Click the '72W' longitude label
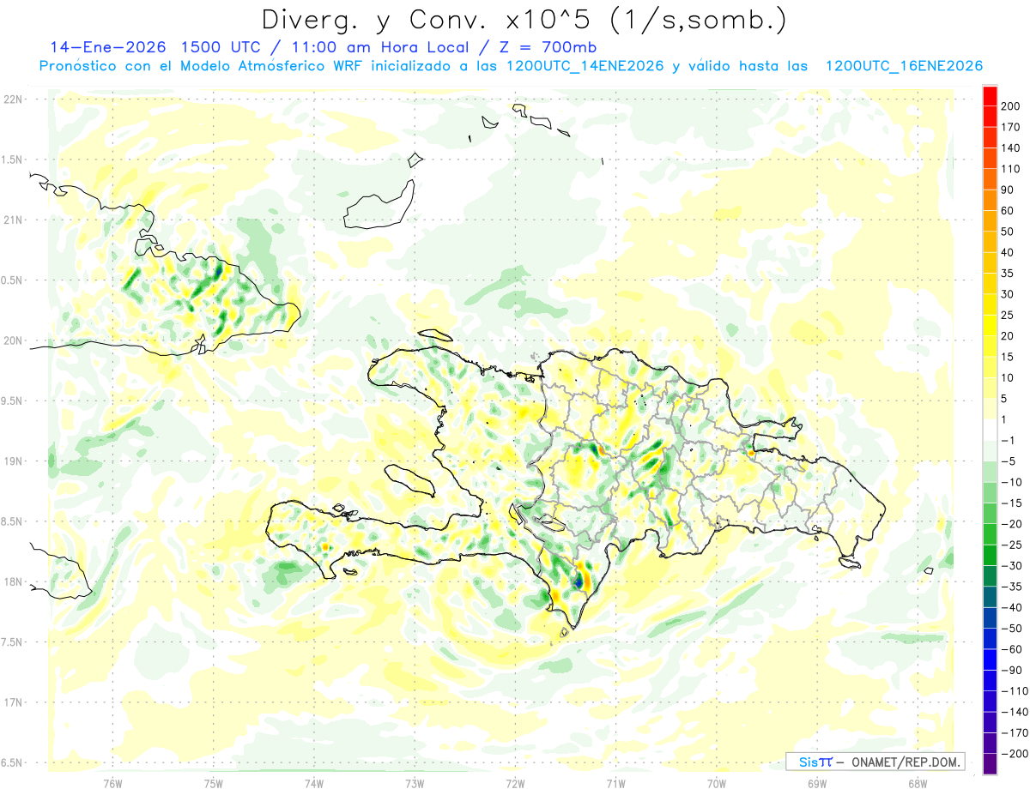 pos(515,783)
